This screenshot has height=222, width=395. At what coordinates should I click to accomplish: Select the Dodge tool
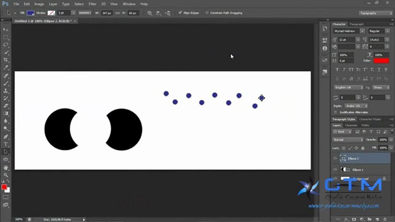(6, 129)
